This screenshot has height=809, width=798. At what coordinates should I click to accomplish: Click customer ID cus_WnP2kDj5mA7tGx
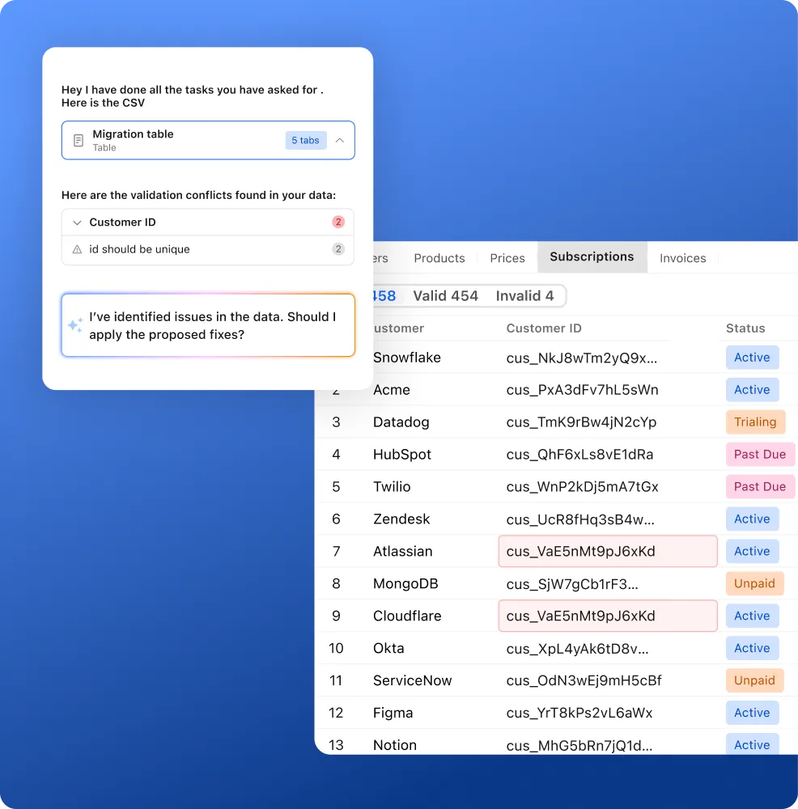582,486
